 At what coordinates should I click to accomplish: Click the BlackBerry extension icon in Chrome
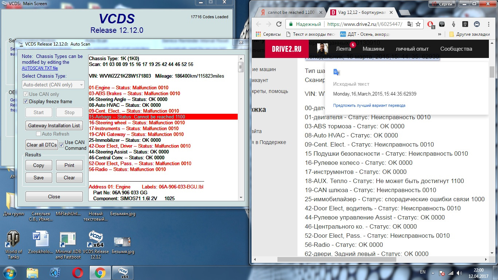click(443, 24)
